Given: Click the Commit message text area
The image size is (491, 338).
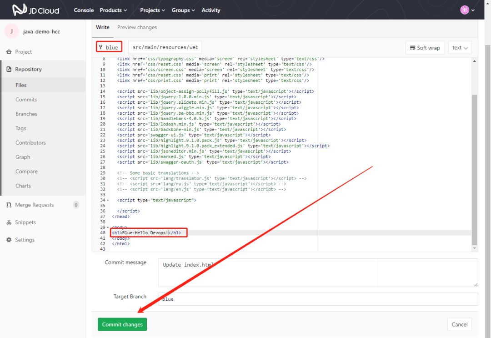Looking at the screenshot, I should pyautogui.click(x=318, y=272).
